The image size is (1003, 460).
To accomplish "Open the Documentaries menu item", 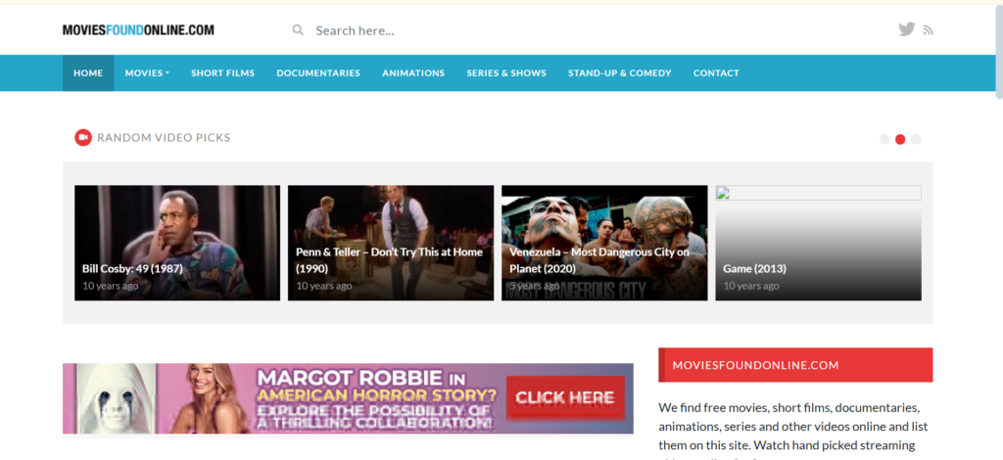I will click(x=318, y=72).
